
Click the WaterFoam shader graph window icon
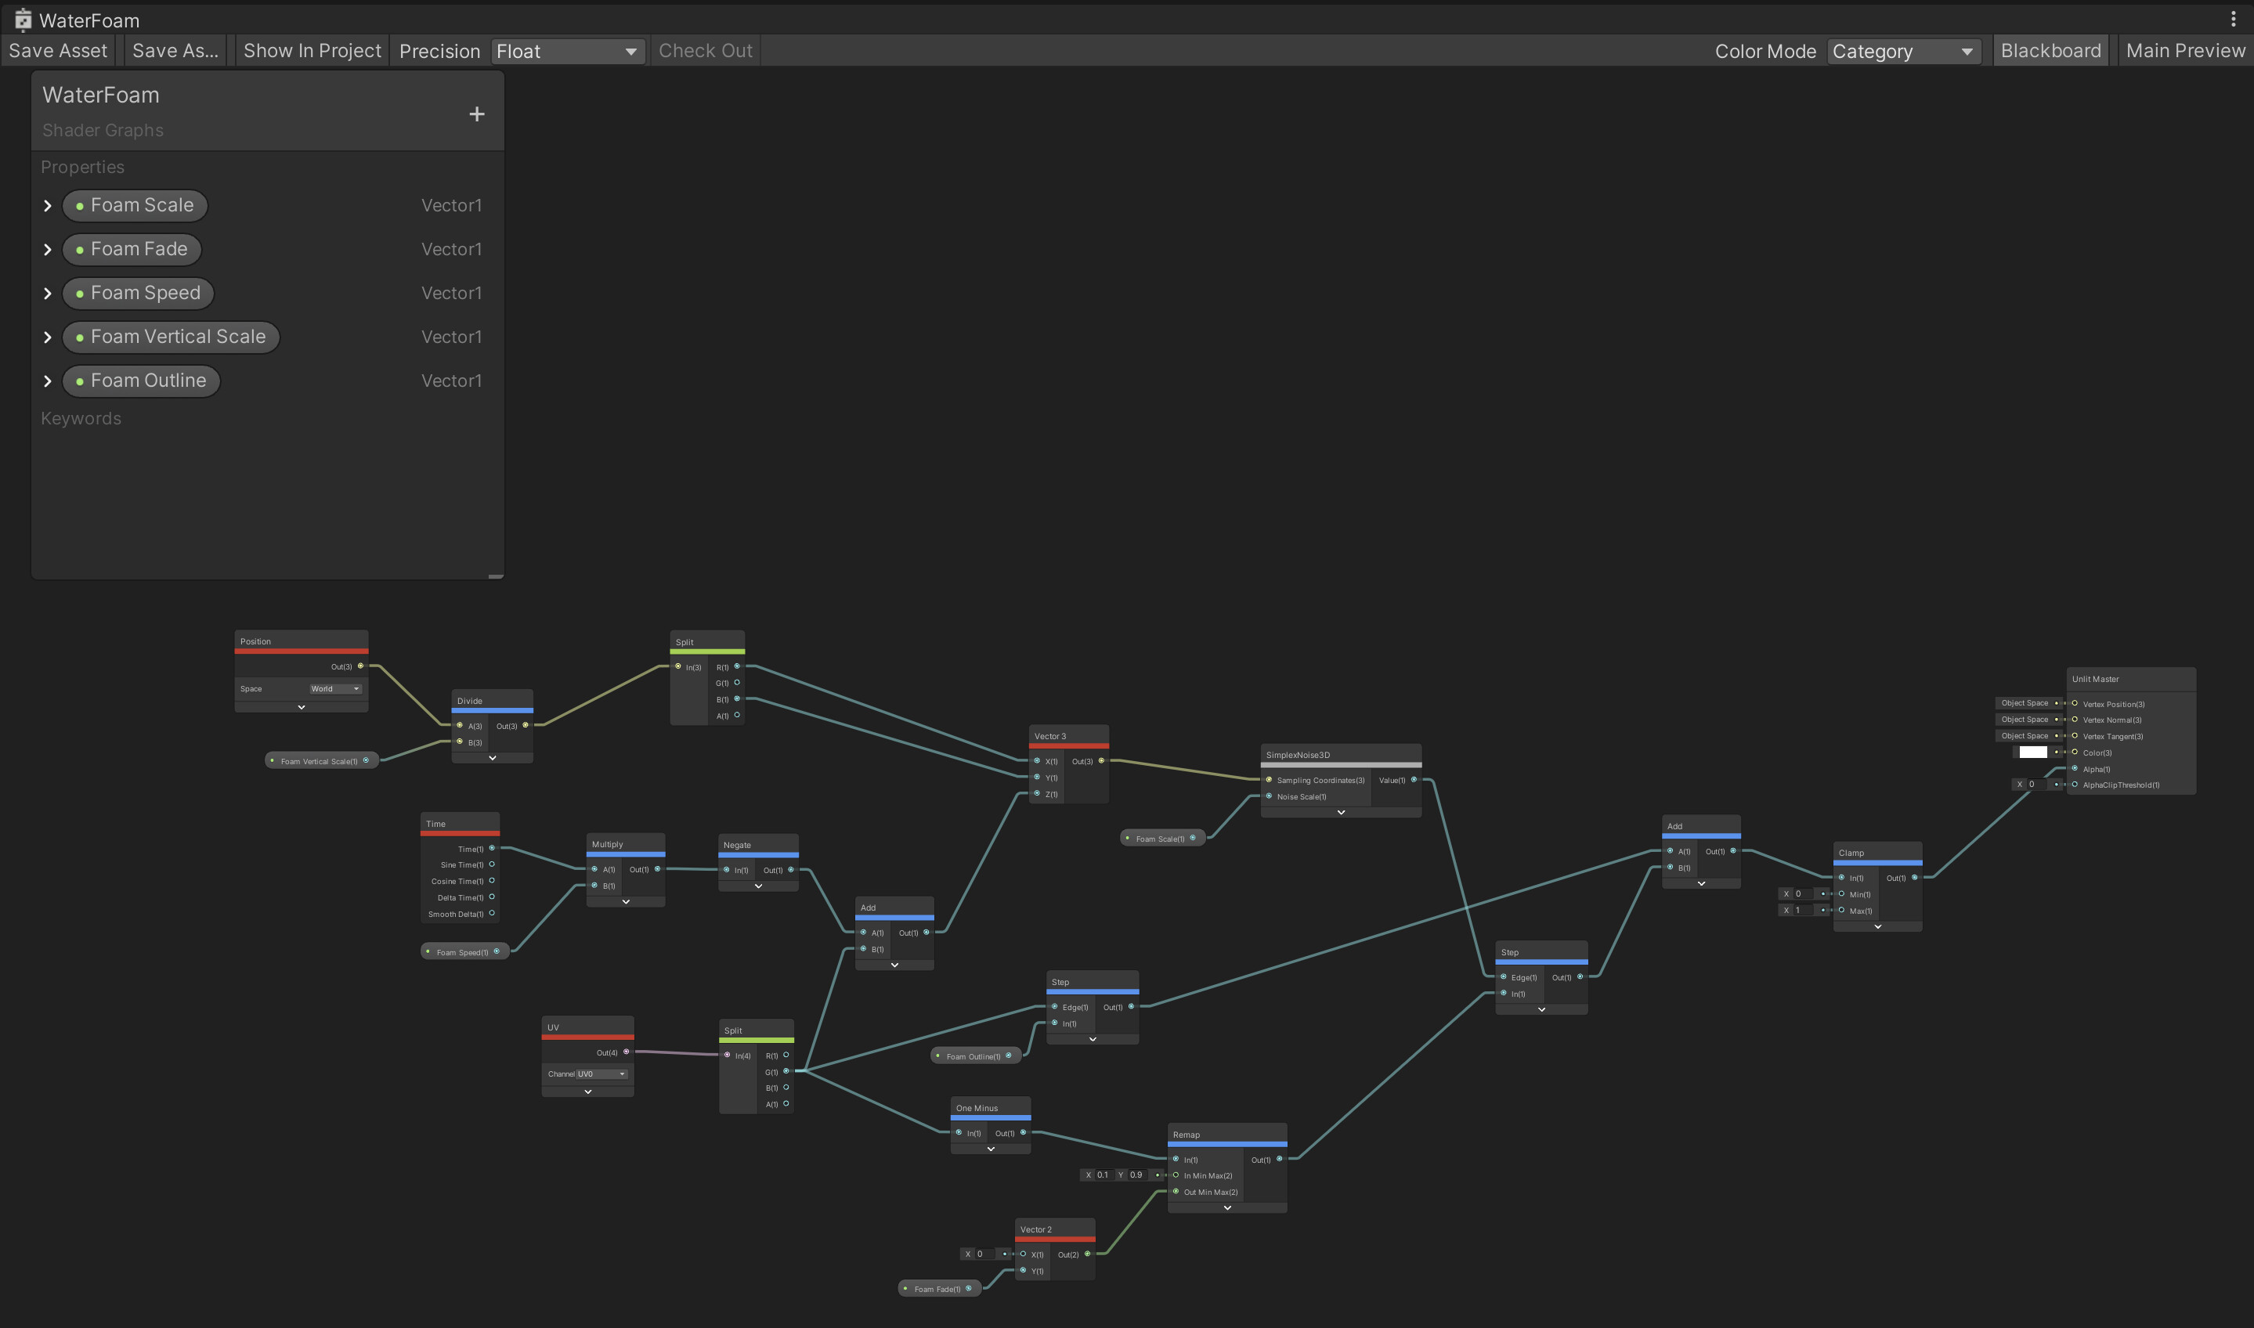coord(23,20)
